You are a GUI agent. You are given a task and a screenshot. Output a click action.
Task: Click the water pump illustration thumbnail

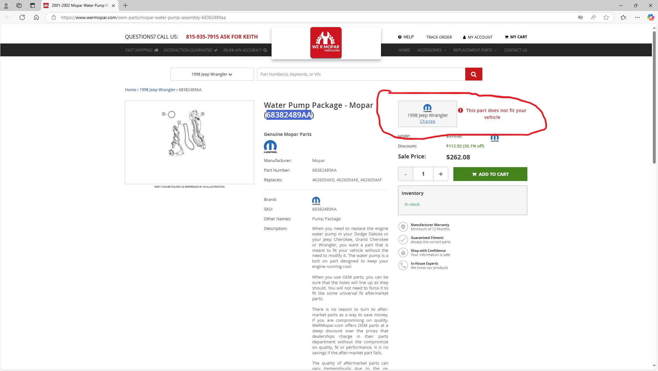point(189,142)
